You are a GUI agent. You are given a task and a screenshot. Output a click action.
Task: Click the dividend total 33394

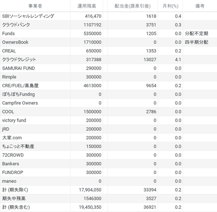click(150, 190)
